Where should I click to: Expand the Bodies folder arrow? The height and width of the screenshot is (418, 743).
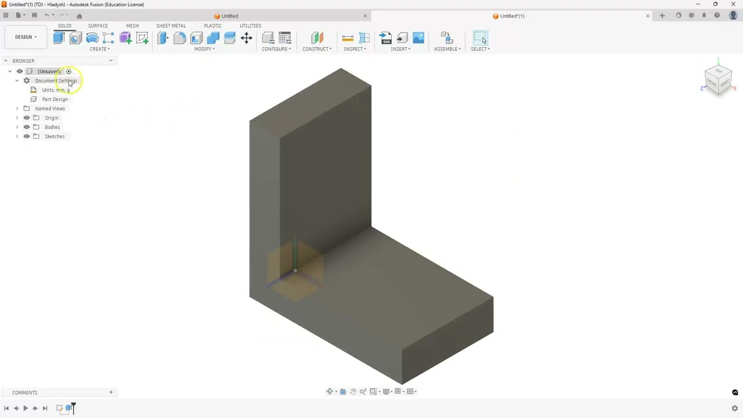pyautogui.click(x=17, y=127)
